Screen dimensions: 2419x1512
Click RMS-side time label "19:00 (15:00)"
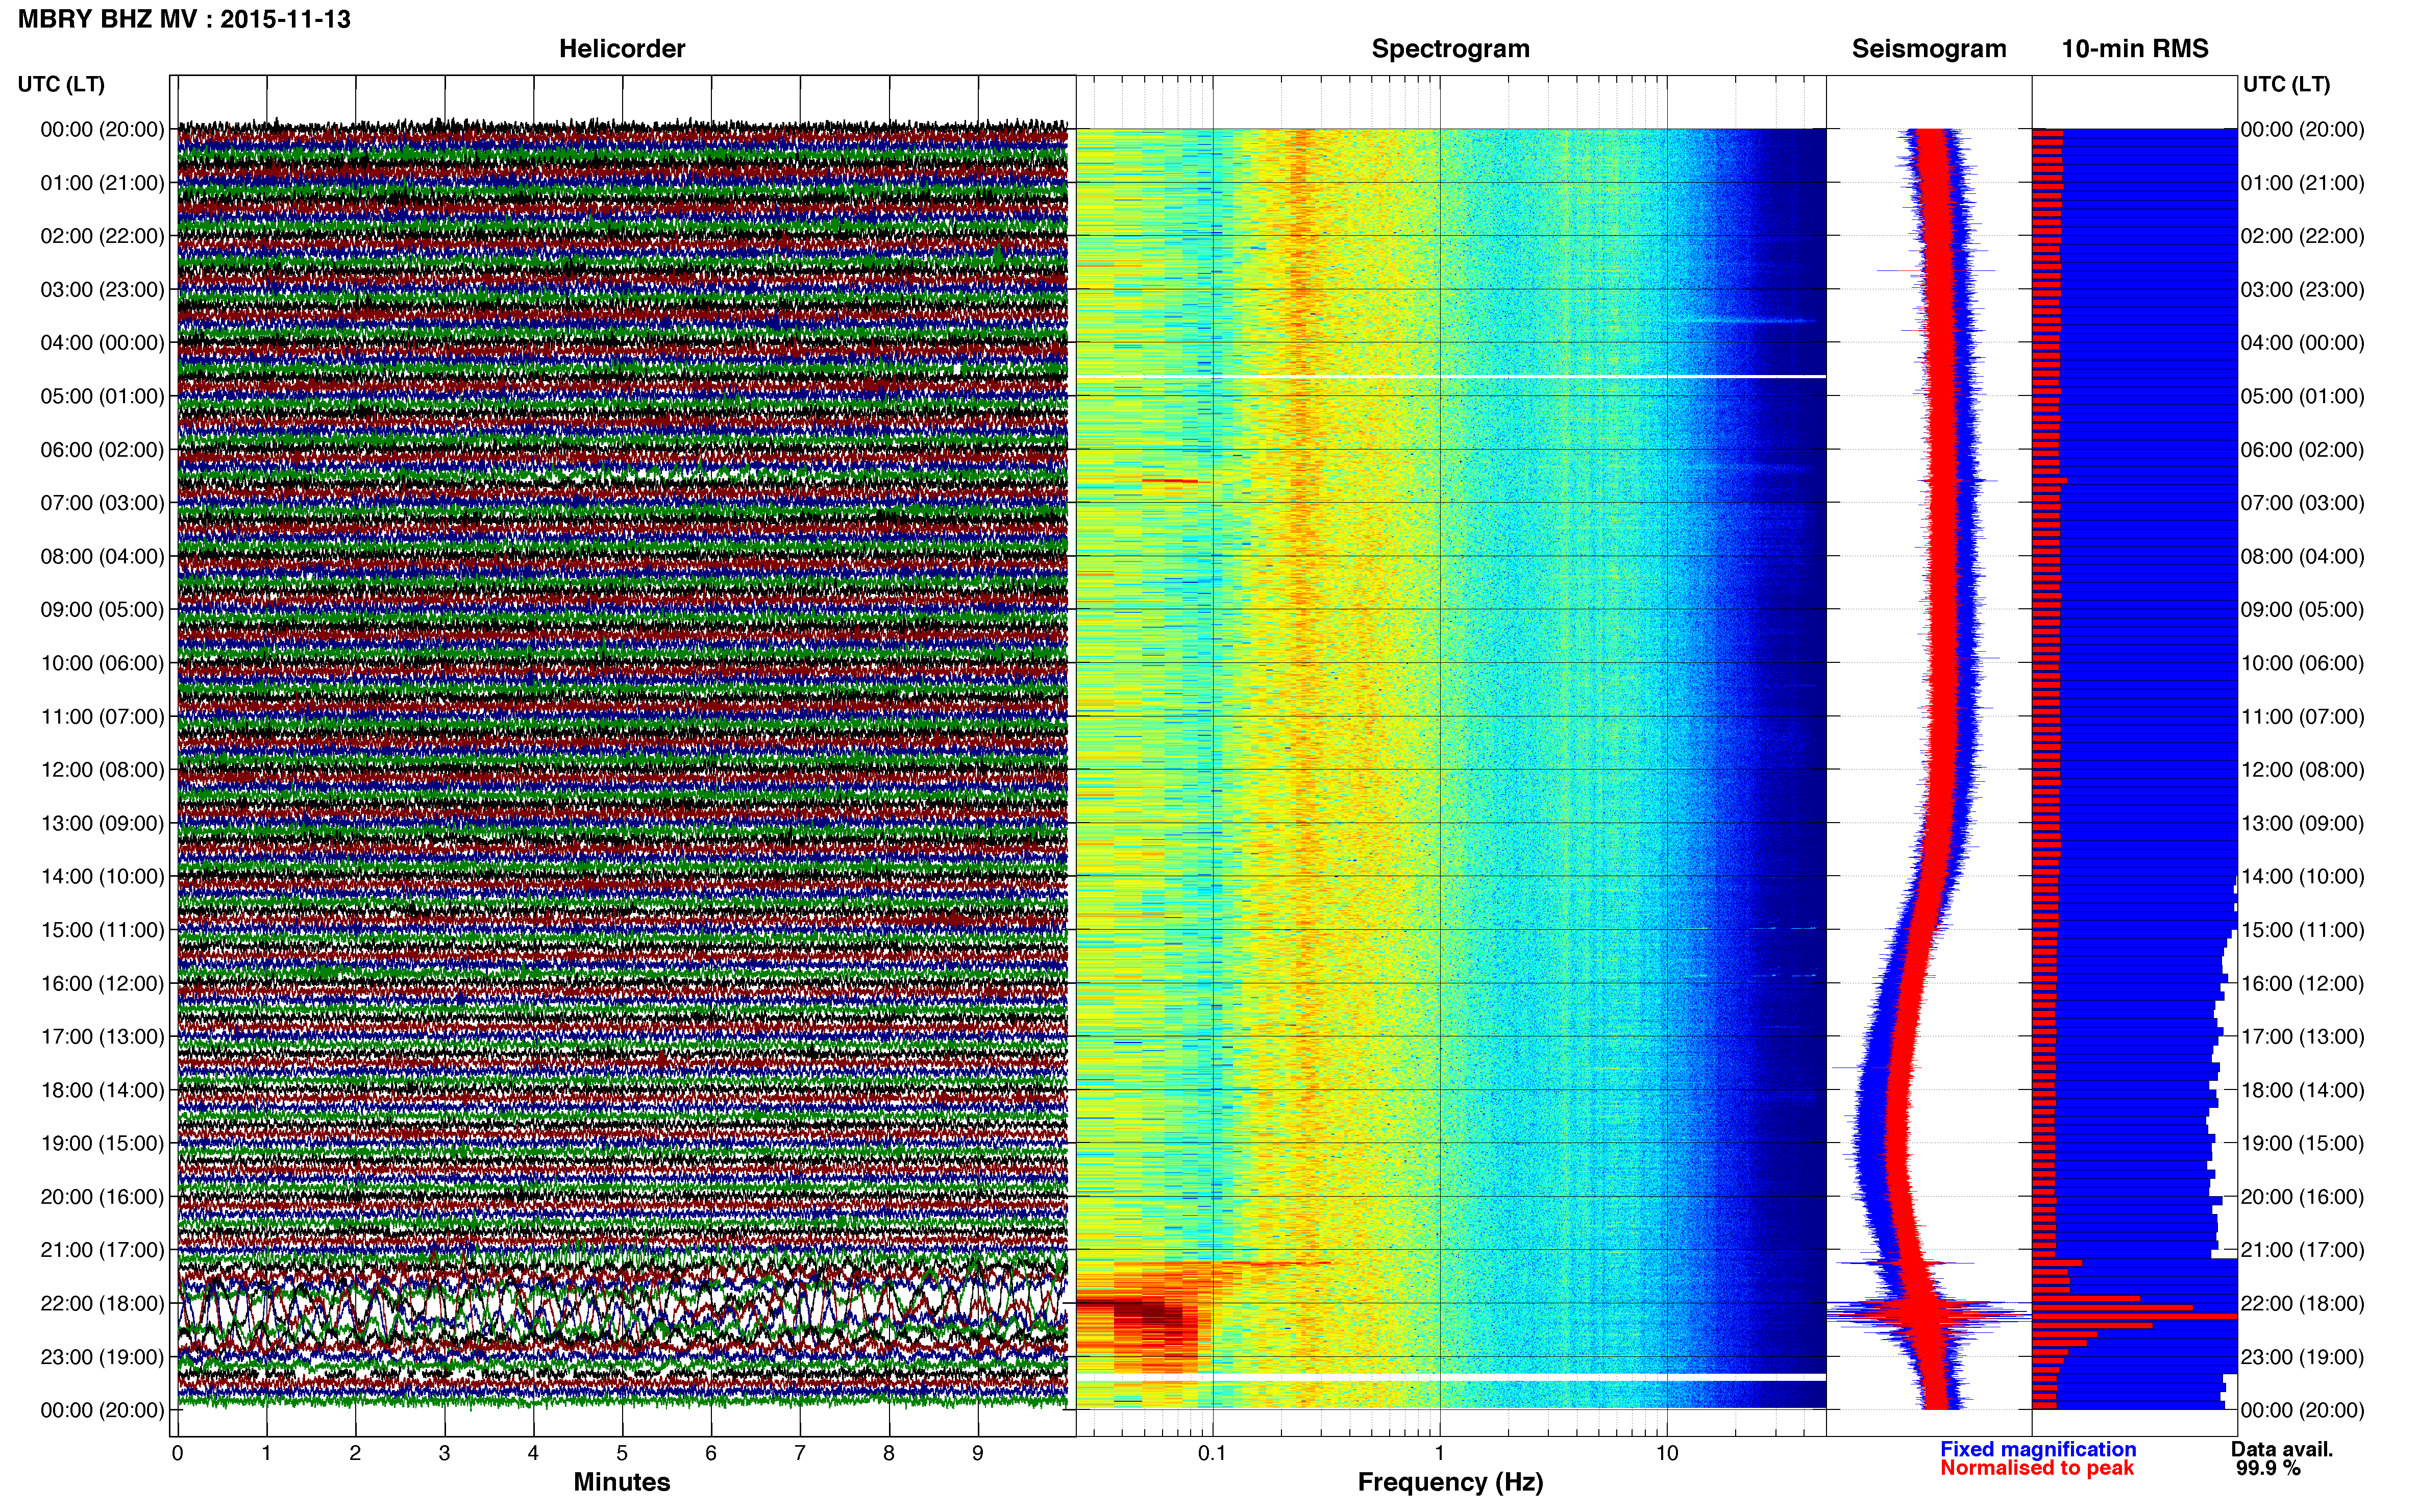coord(2303,1143)
